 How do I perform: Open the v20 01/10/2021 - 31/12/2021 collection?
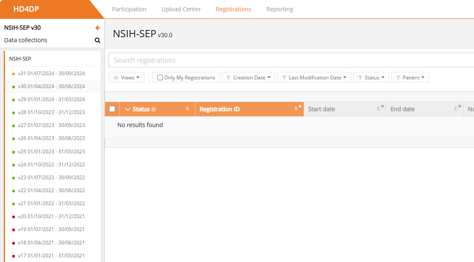pyautogui.click(x=51, y=216)
